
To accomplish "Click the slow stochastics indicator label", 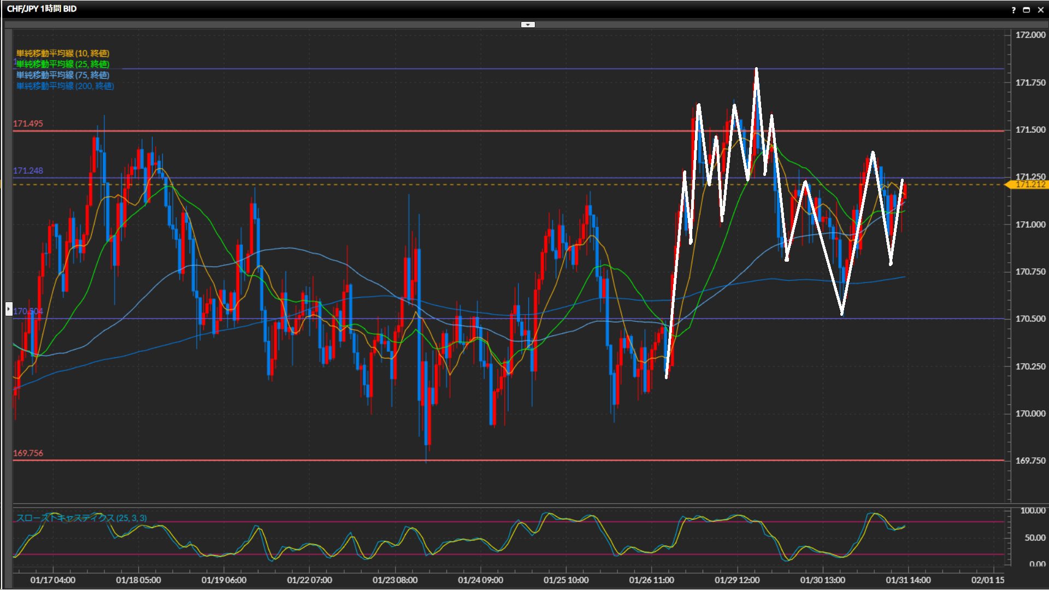I will point(81,518).
